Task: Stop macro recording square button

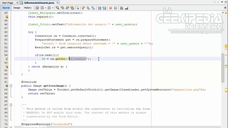Action: click(x=115, y=8)
